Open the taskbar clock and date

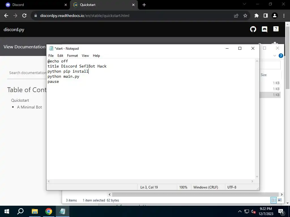[266, 211]
